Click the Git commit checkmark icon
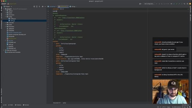Screen dimensions: 192x108 (177, 4)
